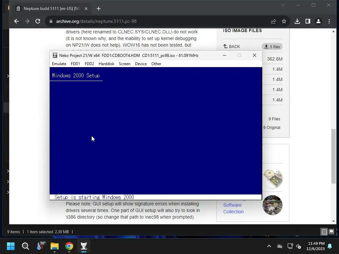Viewport: 339px width, 254px height.
Task: Switch Explorer to details view icon
Action: pos(324,232)
